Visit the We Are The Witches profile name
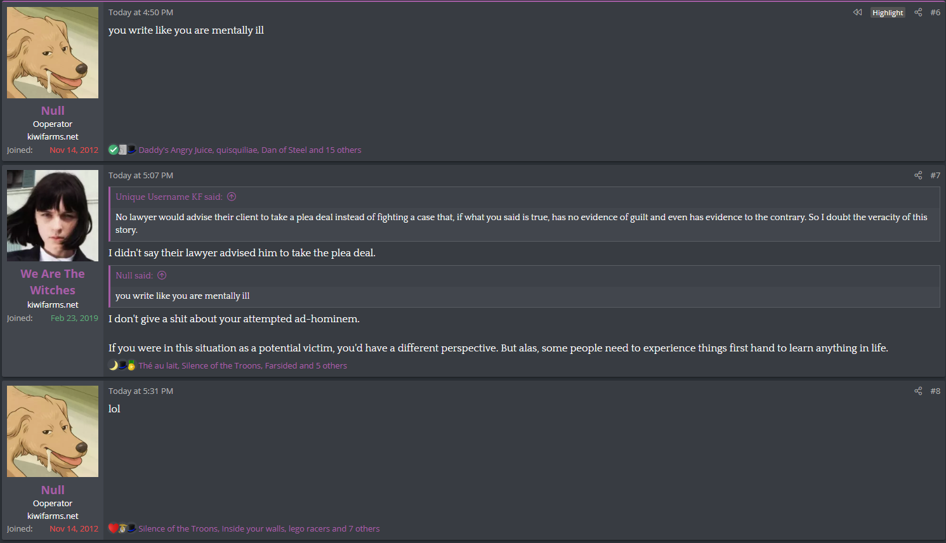The image size is (946, 543). [53, 282]
